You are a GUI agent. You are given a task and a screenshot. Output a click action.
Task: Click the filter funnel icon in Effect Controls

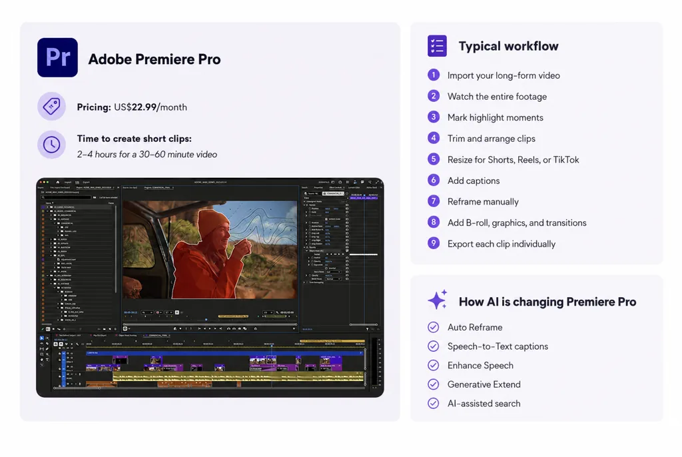(367, 329)
